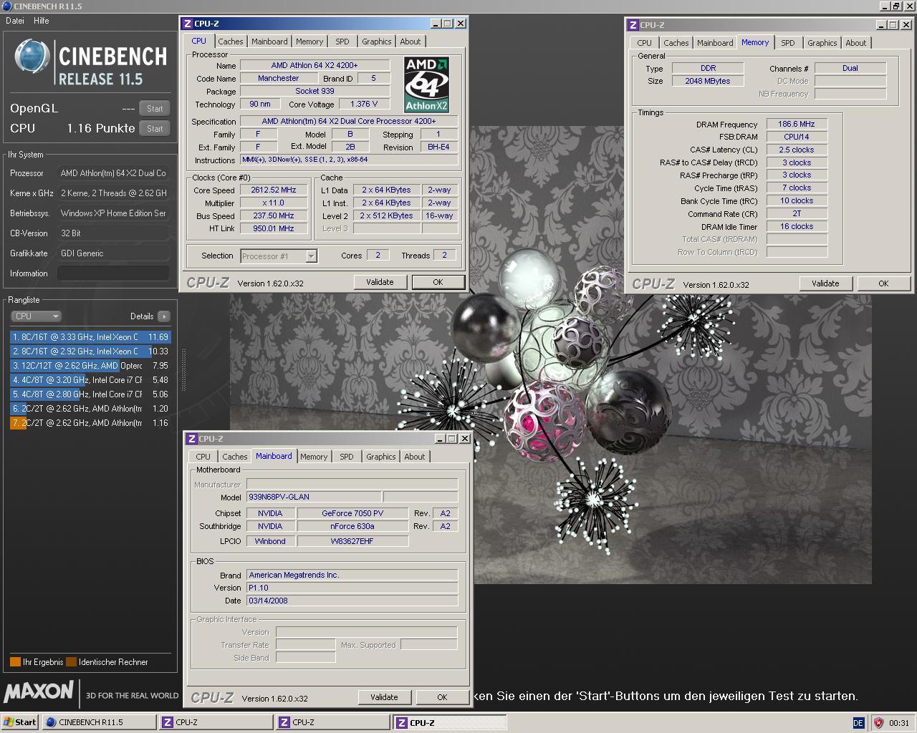Click the system tray clock 00:31
The image size is (917, 733).
pos(899,723)
